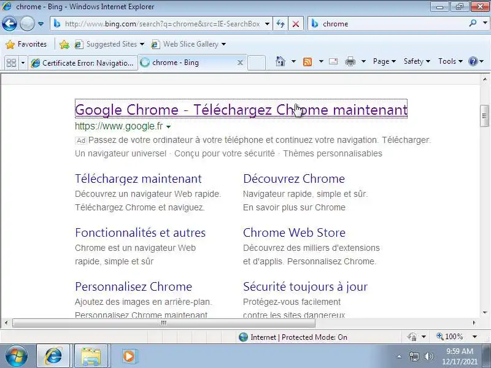491x368 pixels.
Task: Click the Read Mail envelope icon
Action: pyautogui.click(x=333, y=61)
